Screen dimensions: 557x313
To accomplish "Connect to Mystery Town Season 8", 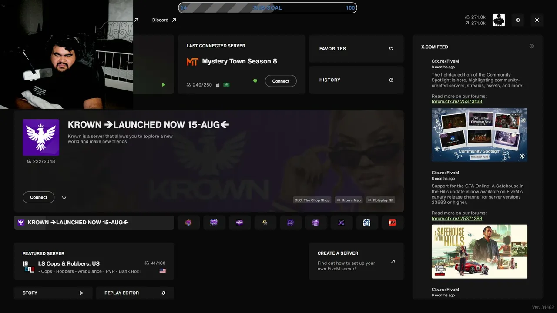I will (281, 81).
